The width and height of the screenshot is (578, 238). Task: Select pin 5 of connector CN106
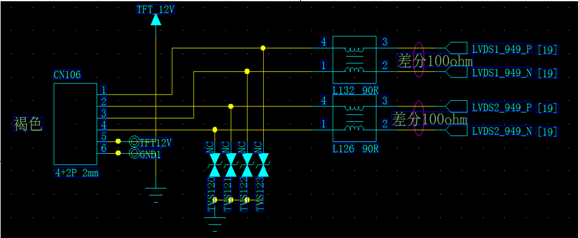point(104,137)
